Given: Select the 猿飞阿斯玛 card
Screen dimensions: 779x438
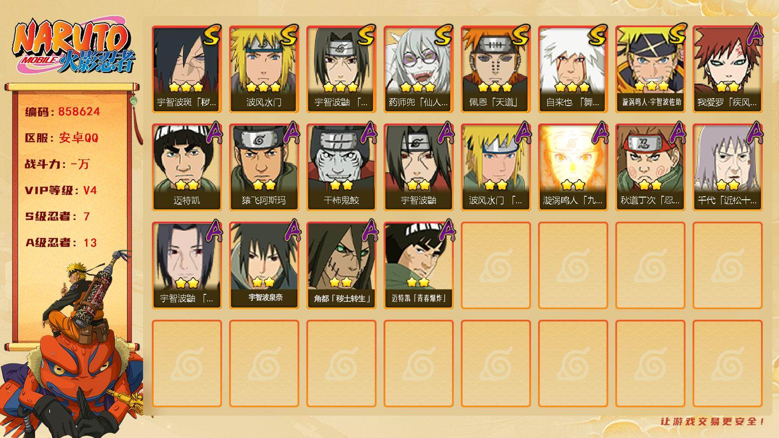Looking at the screenshot, I should coord(264,167).
